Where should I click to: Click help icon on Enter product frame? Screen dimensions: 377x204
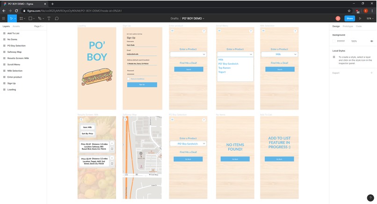[x=203, y=31]
